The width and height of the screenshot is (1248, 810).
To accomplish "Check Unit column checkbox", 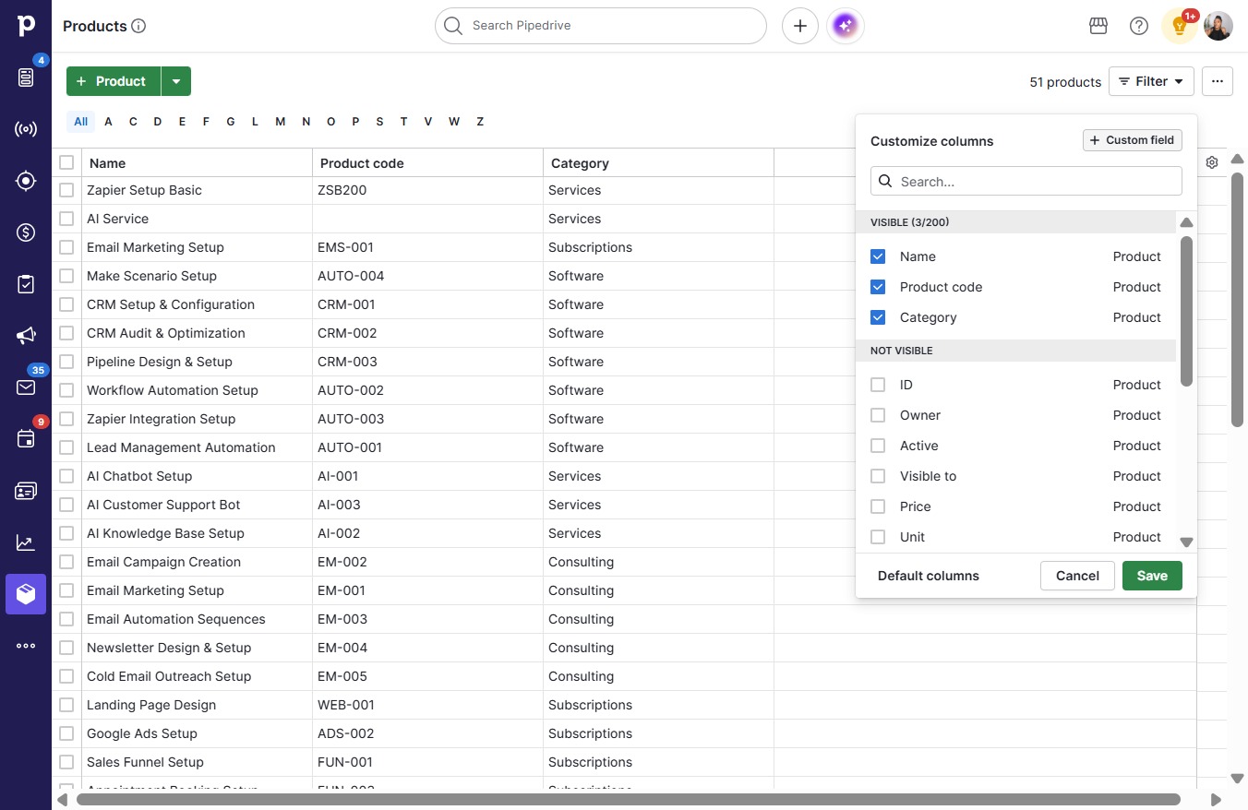I will 878,537.
